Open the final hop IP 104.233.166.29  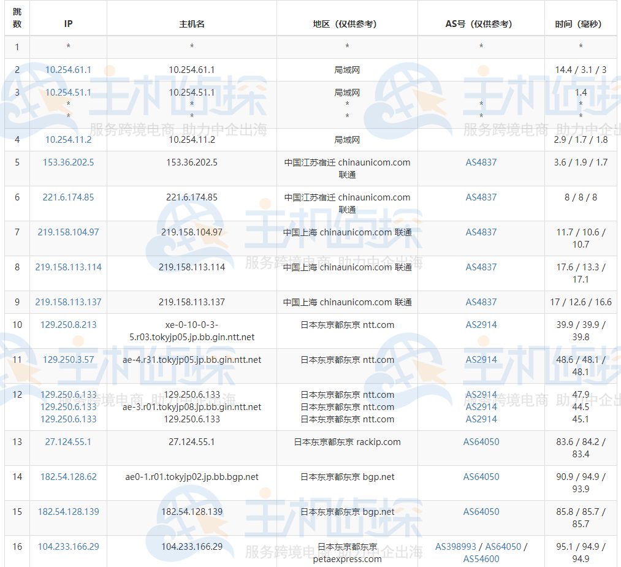coord(68,547)
